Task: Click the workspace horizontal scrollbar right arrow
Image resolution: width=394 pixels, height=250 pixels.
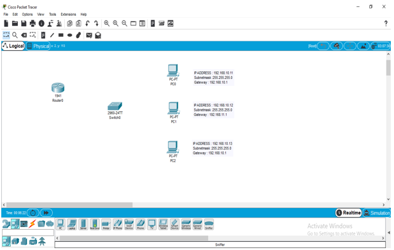Action: pos(383,205)
